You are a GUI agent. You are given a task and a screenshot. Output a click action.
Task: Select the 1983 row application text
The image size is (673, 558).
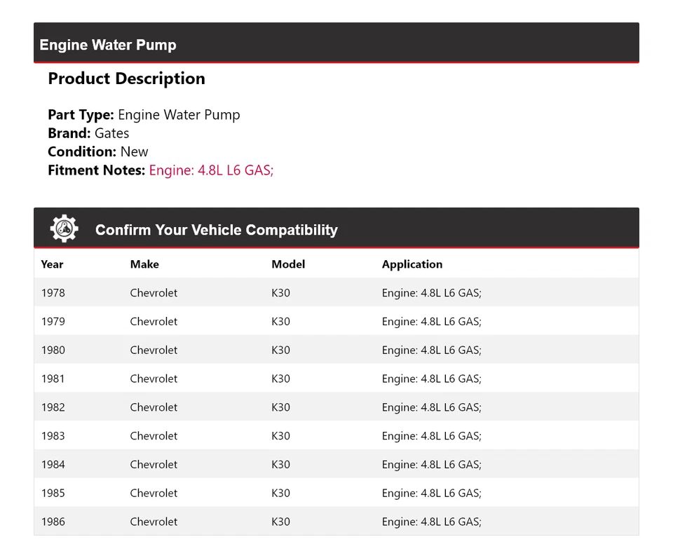click(x=431, y=436)
